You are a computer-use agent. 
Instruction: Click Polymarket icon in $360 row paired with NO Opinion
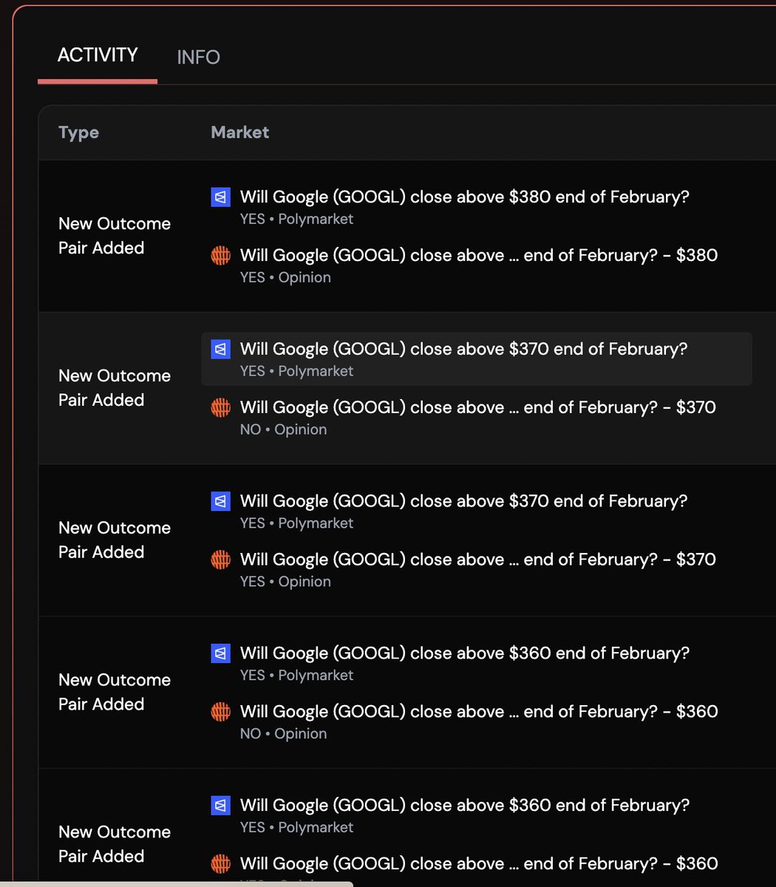[221, 654]
